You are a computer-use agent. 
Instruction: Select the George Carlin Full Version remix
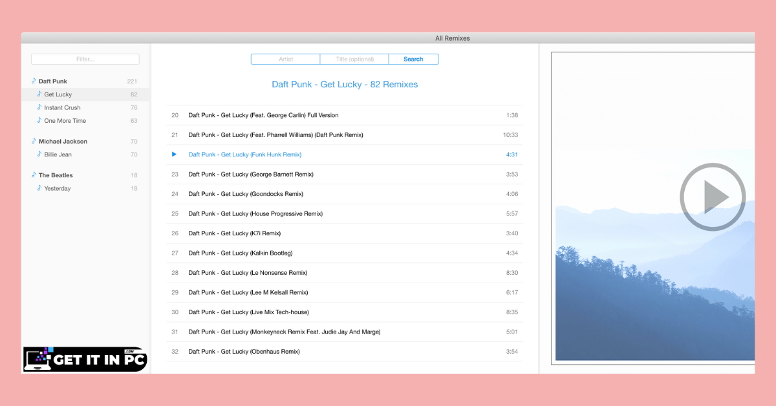(x=345, y=115)
